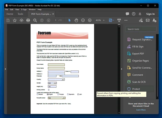Click the Family Name field
The height and width of the screenshot is (118, 162).
56,68
